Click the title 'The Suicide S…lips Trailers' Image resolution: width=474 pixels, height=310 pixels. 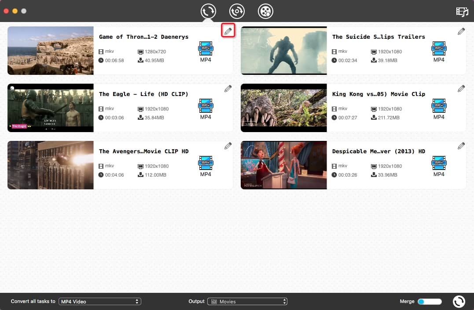378,37
